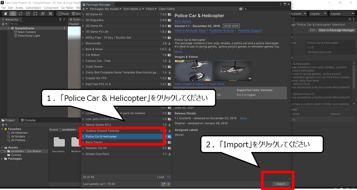Viewport: 357px width, 190px height.
Task: Open the SICS Games publisher link
Action: (x=183, y=22)
